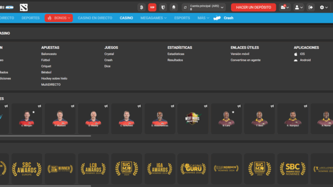
Task: Open MultiDIRECTO link
Action: tap(51, 85)
